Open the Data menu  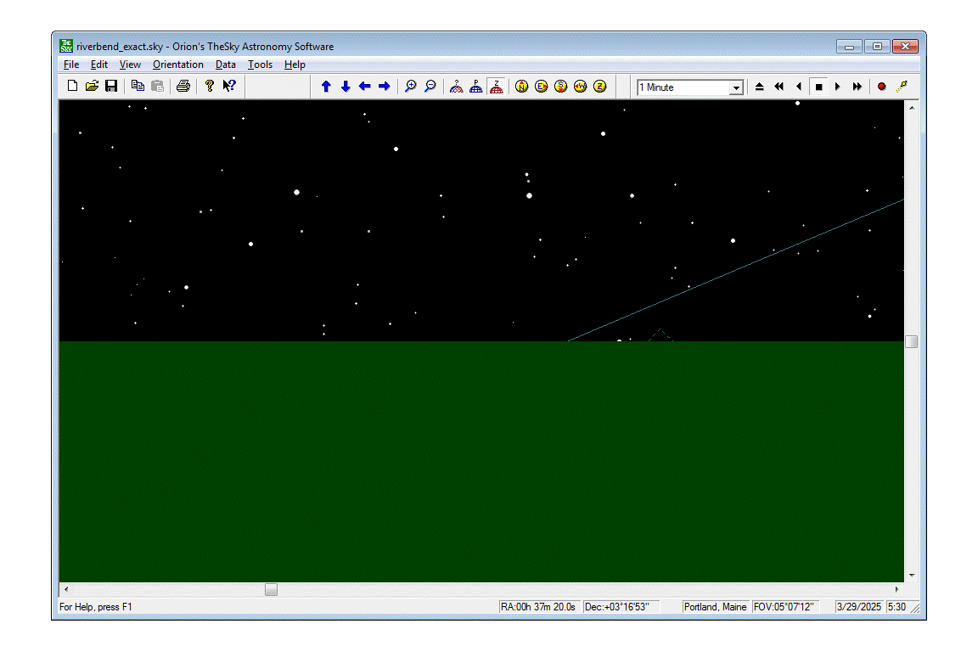226,65
